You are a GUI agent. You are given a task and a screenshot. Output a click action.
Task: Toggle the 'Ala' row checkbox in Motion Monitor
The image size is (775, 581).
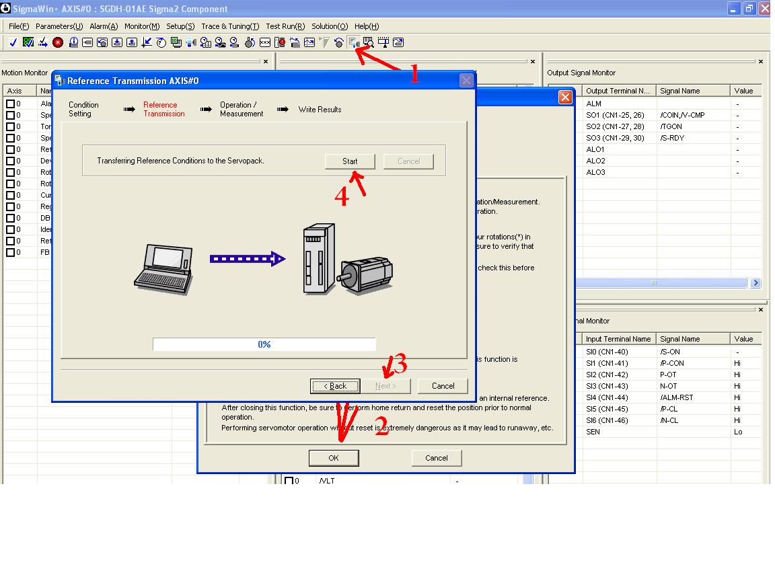10,104
